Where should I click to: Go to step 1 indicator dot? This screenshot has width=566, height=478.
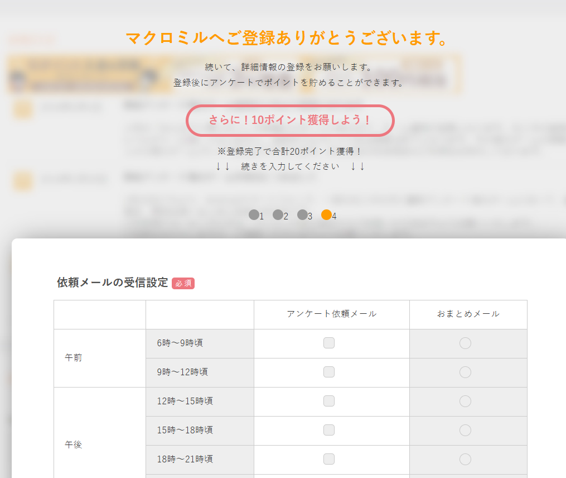(x=254, y=215)
